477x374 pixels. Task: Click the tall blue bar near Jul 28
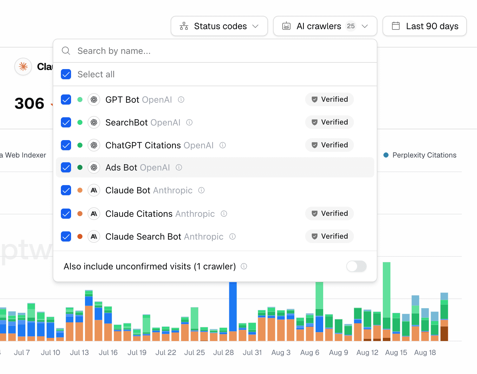click(x=233, y=306)
